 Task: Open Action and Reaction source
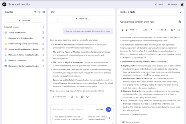click(17, 33)
